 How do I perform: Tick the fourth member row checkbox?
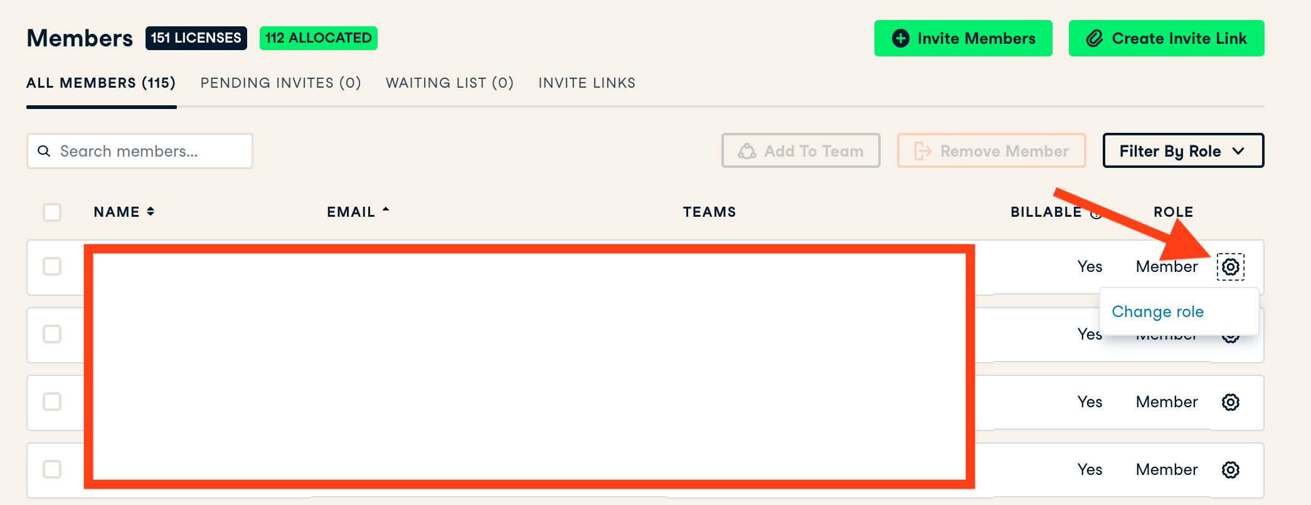(x=52, y=469)
